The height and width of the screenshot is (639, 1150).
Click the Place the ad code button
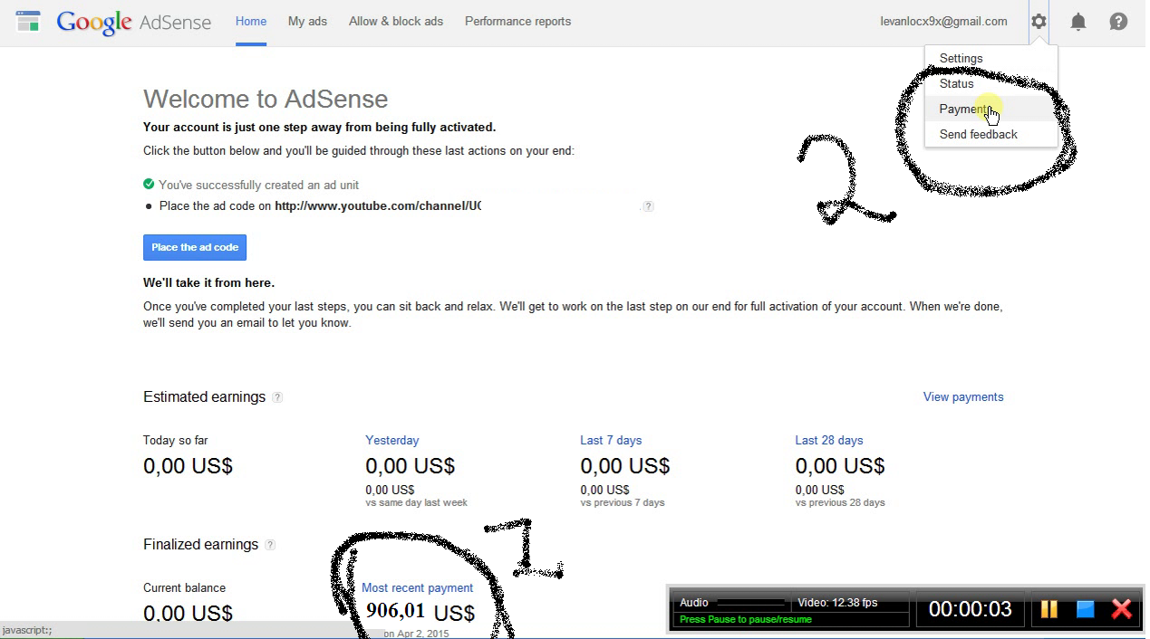195,247
